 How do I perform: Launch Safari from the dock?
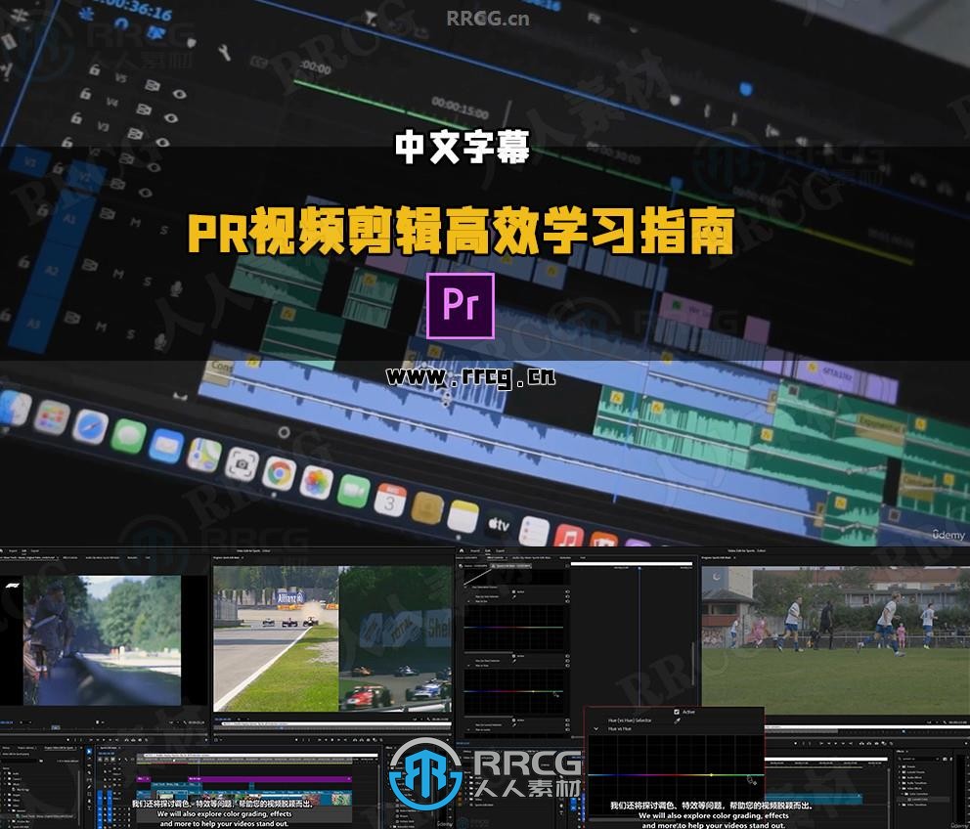(90, 426)
